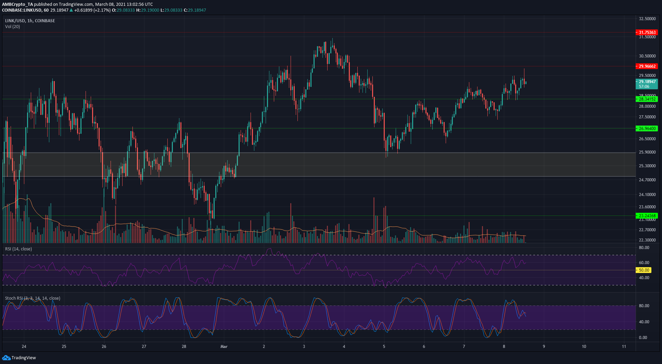Screen dimensions: 662x364
Task: Select the green 23.24368 support label
Action: (x=647, y=216)
